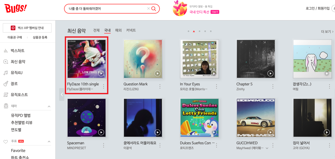Open 뮤직4U in the sidebar
Image resolution: width=335 pixels, height=159 pixels.
[16, 73]
